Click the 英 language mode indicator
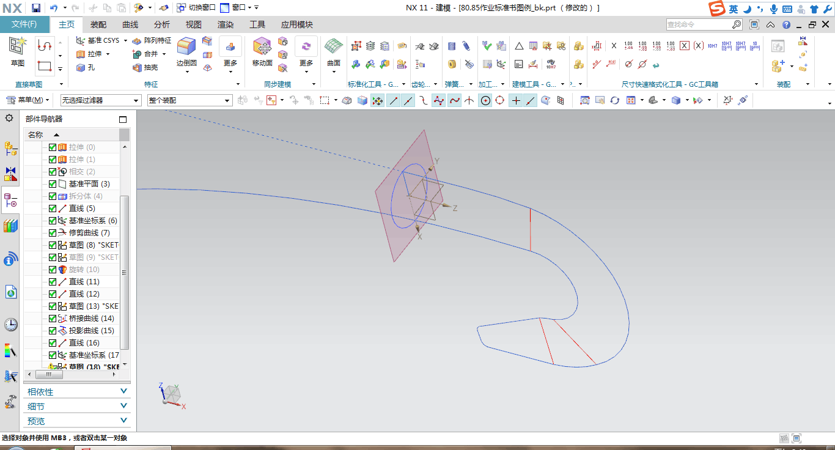Viewport: 835px width, 450px height. (733, 9)
